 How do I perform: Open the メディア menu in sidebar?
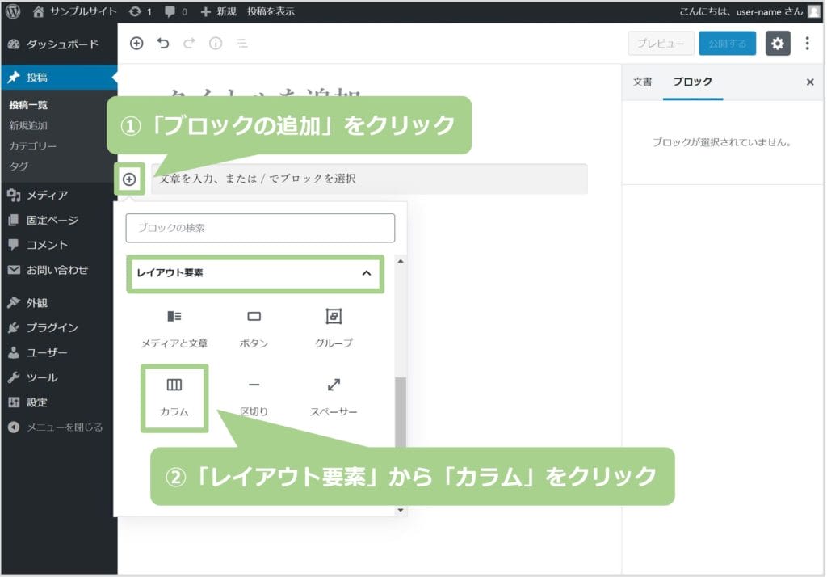[47, 195]
